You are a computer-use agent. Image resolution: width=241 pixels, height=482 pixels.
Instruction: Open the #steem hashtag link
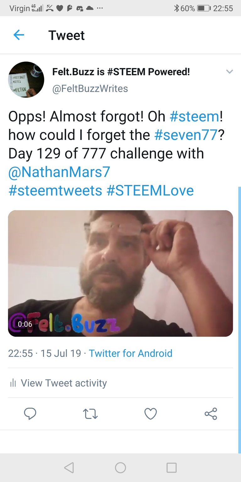coord(194,116)
